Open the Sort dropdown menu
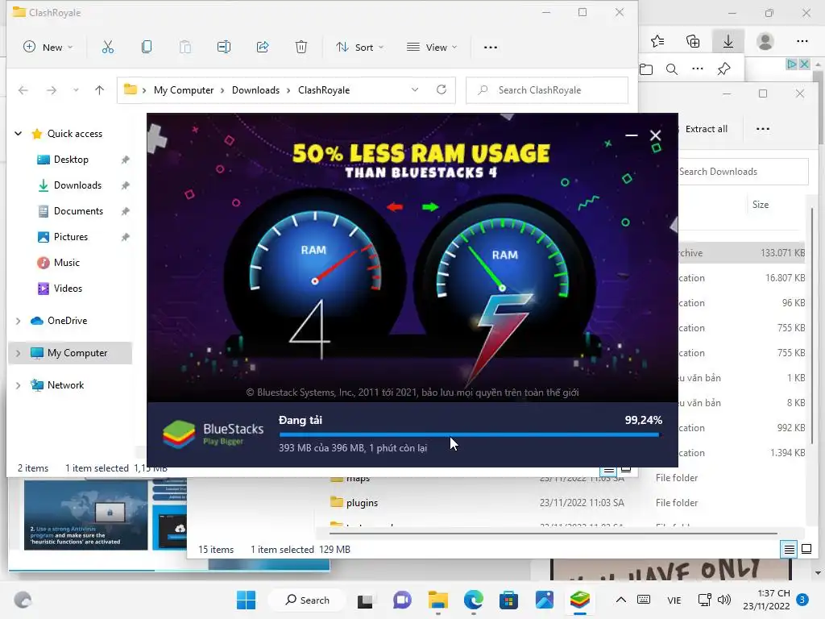This screenshot has width=825, height=619. pyautogui.click(x=360, y=48)
